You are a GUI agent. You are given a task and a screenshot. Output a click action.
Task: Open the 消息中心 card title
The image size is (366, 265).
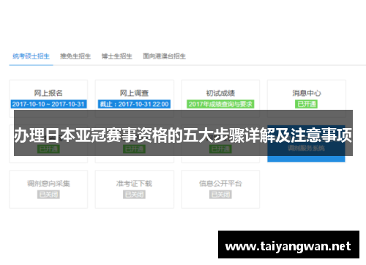(307, 93)
